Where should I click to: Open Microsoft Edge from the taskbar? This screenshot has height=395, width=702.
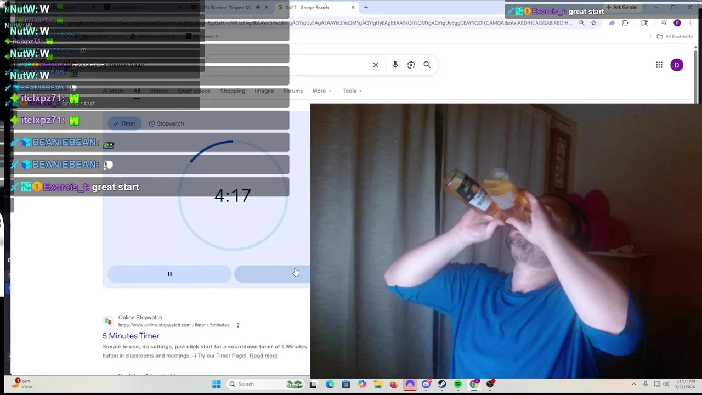pyautogui.click(x=330, y=384)
